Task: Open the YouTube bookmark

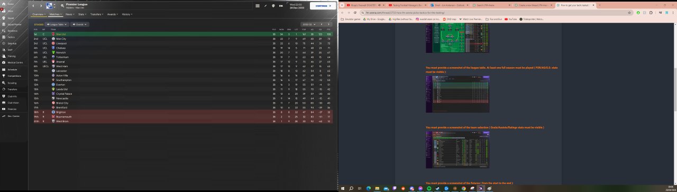Action: click(511, 19)
